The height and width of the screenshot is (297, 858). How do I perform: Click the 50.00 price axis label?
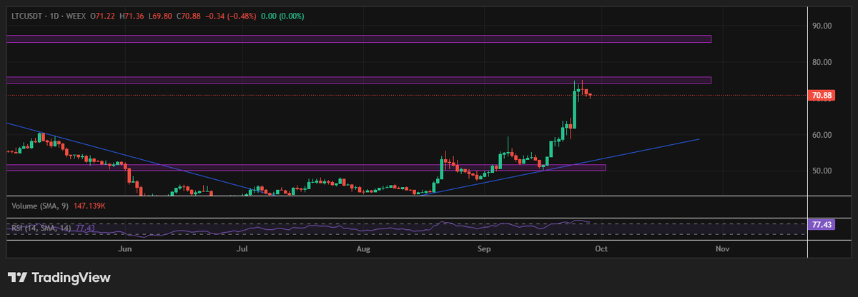822,171
